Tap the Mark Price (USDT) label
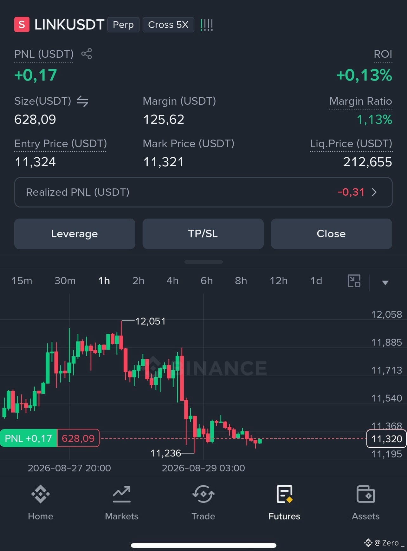 click(189, 144)
